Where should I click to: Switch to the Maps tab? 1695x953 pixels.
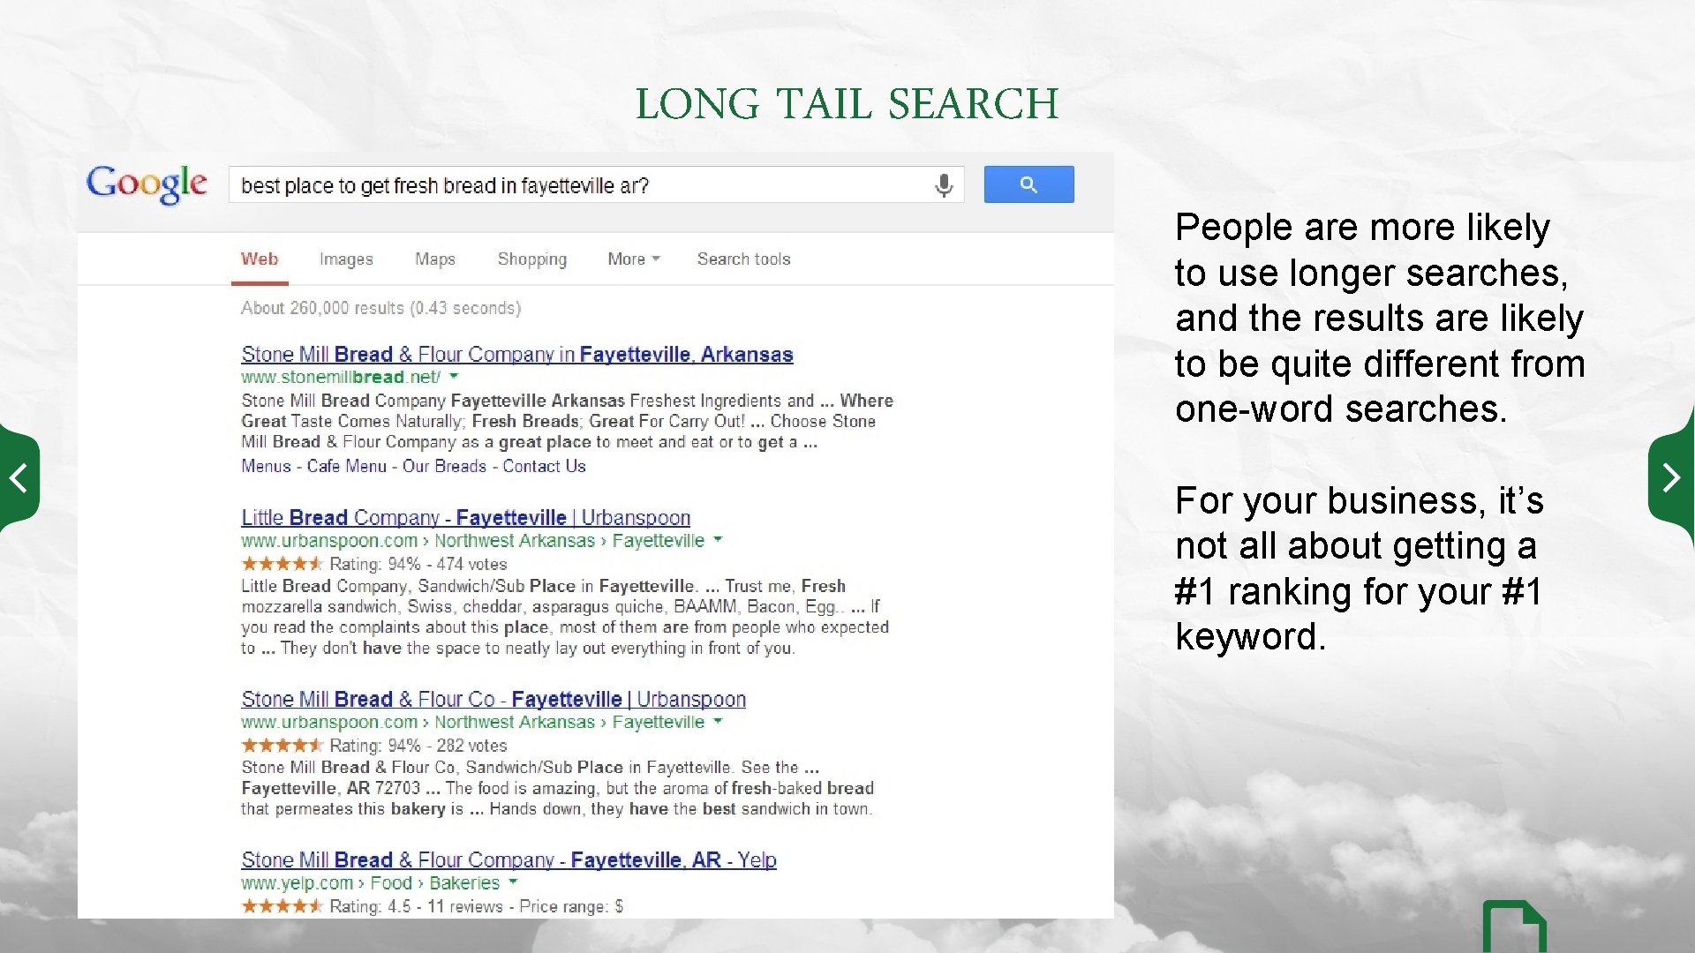(x=435, y=259)
